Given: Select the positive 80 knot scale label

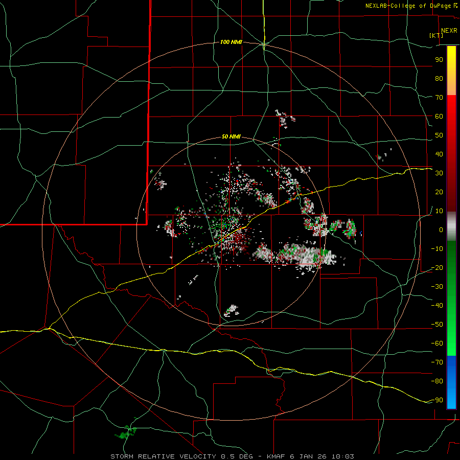Looking at the screenshot, I should pyautogui.click(x=439, y=78).
